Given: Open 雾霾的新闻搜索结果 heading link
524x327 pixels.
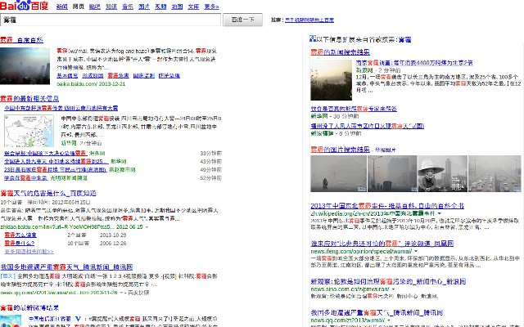Looking at the screenshot, I should click(341, 52).
